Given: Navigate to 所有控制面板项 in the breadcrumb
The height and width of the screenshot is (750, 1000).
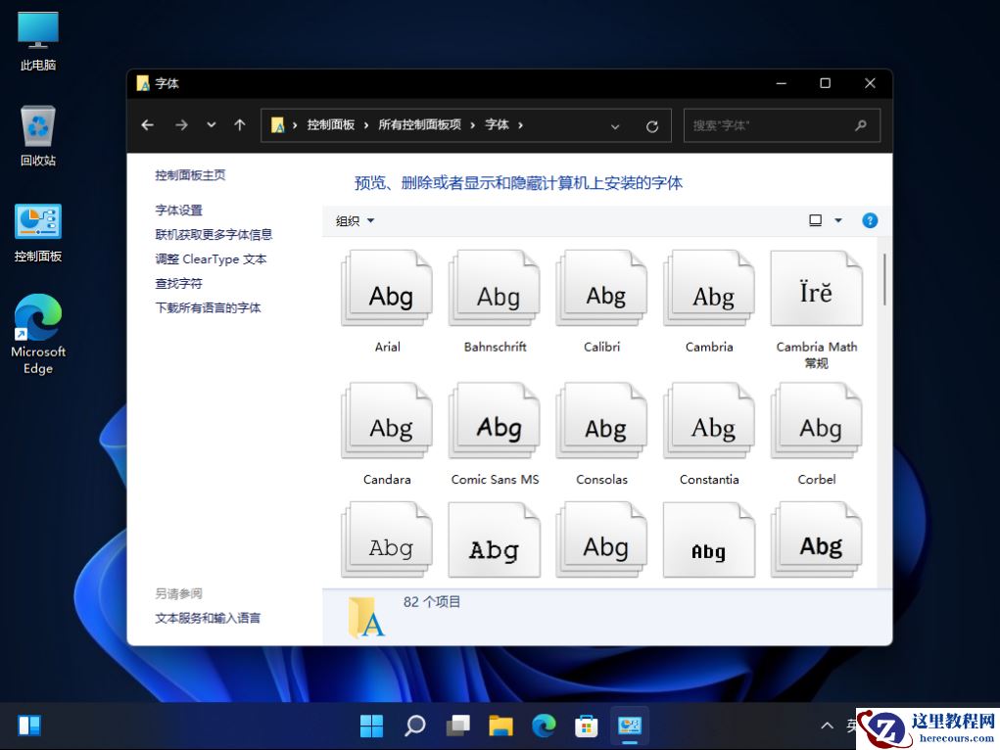Looking at the screenshot, I should [422, 124].
